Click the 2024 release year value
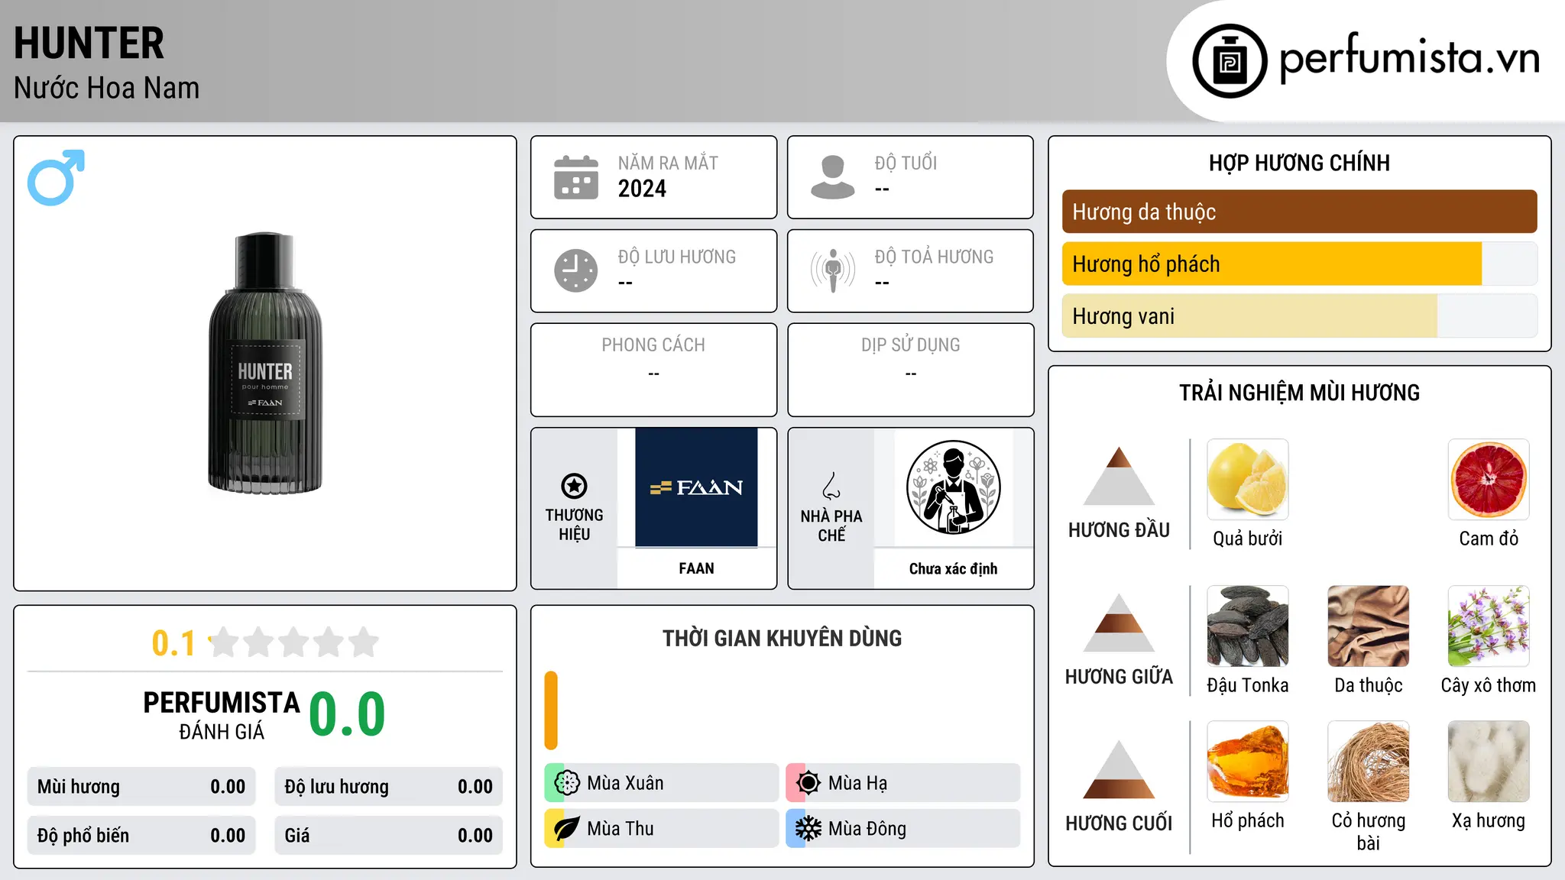Viewport: 1565px width, 880px height. pyautogui.click(x=642, y=189)
